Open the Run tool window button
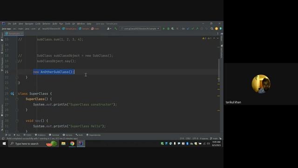This screenshot has height=168, width=298. coord(17,135)
